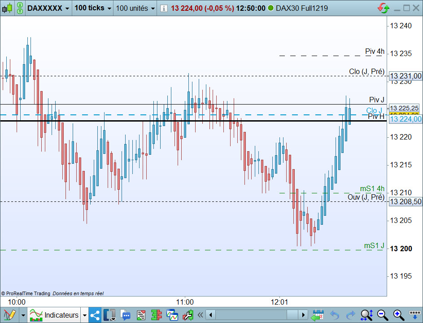Click the green data status indicator

270,8
